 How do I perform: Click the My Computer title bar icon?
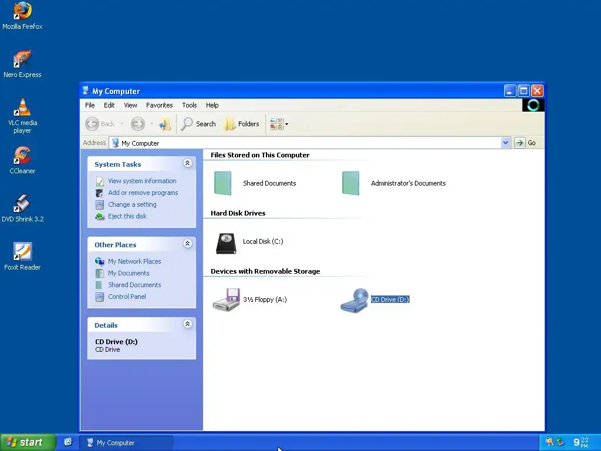point(86,90)
